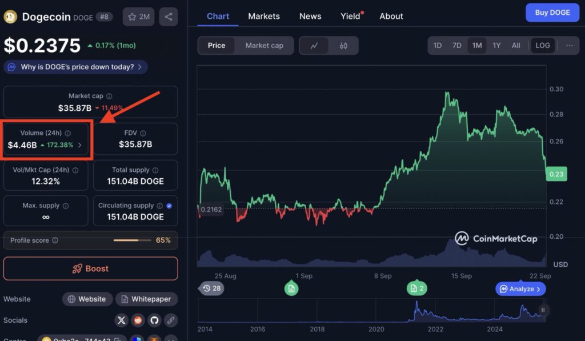Open the Markets tab
The height and width of the screenshot is (341, 585).
(x=264, y=17)
